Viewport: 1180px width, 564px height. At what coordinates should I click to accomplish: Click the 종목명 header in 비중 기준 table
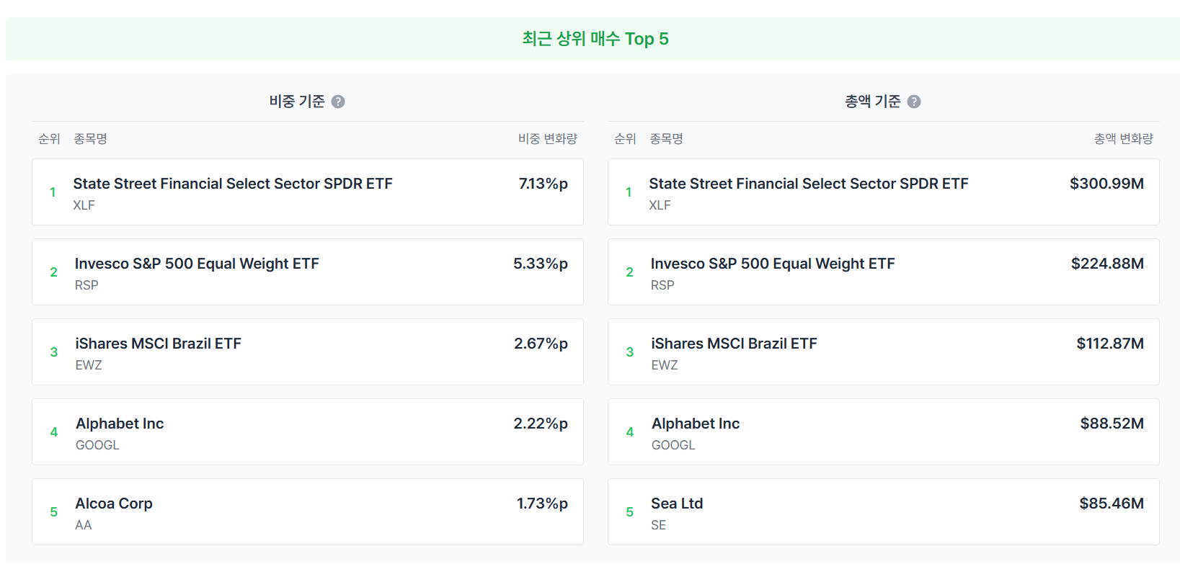pyautogui.click(x=91, y=139)
